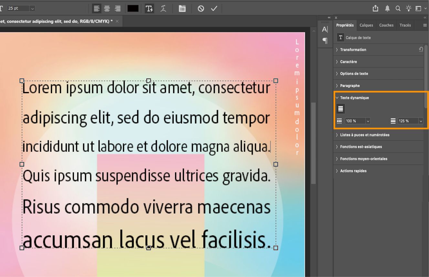This screenshot has height=277, width=429.
Task: Select the center text alignment icon
Action: point(107,8)
